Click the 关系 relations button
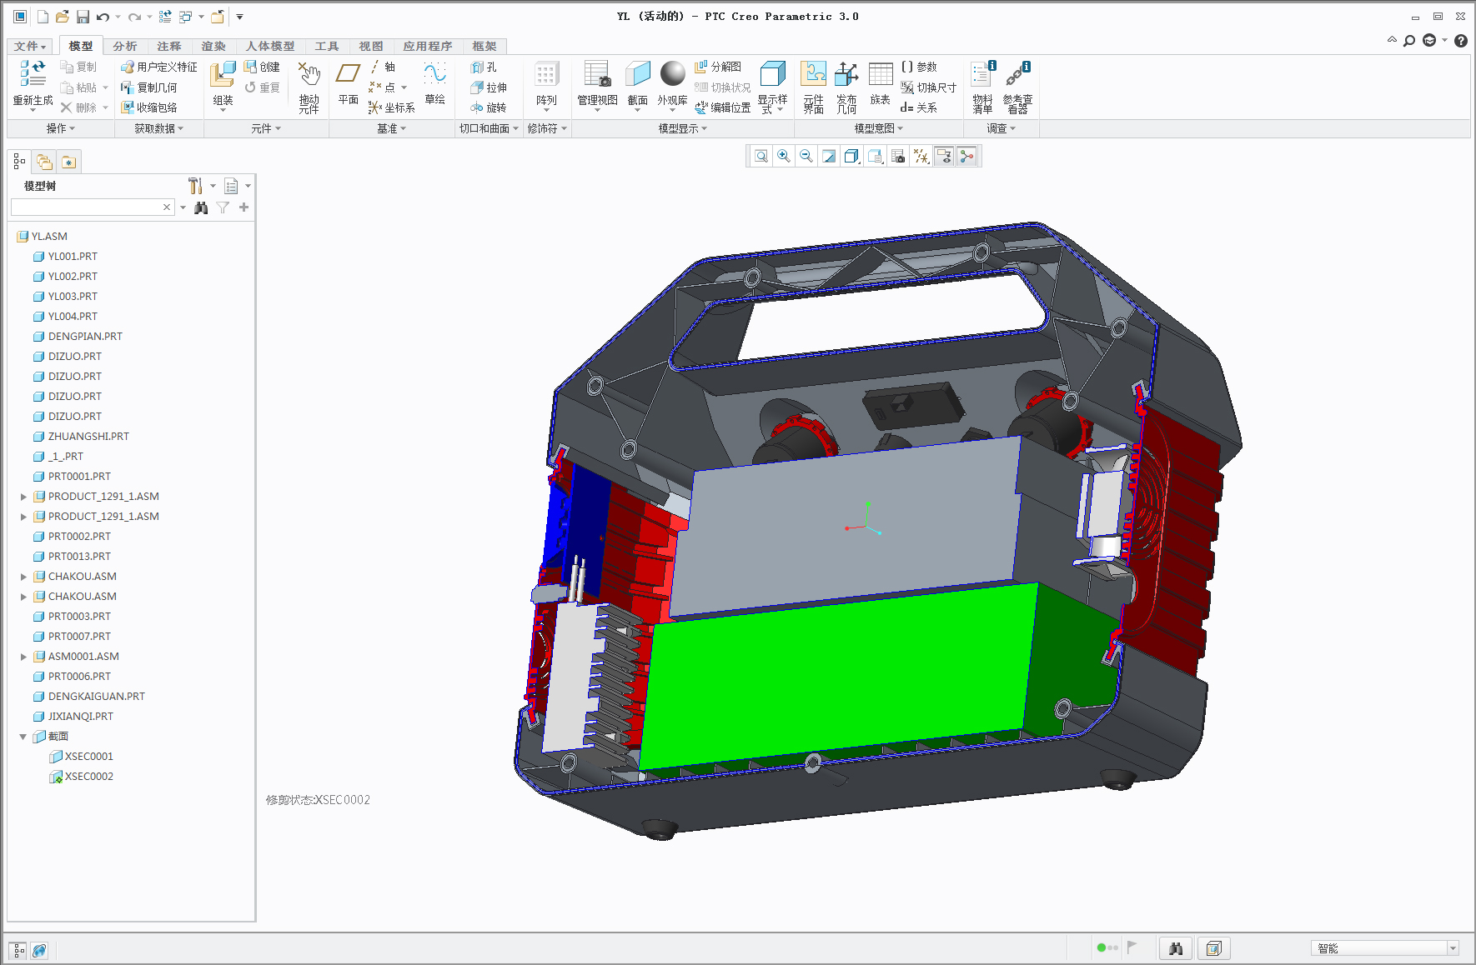Image resolution: width=1476 pixels, height=965 pixels. click(919, 107)
